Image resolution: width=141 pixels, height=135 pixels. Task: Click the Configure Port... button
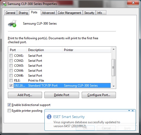99,95
